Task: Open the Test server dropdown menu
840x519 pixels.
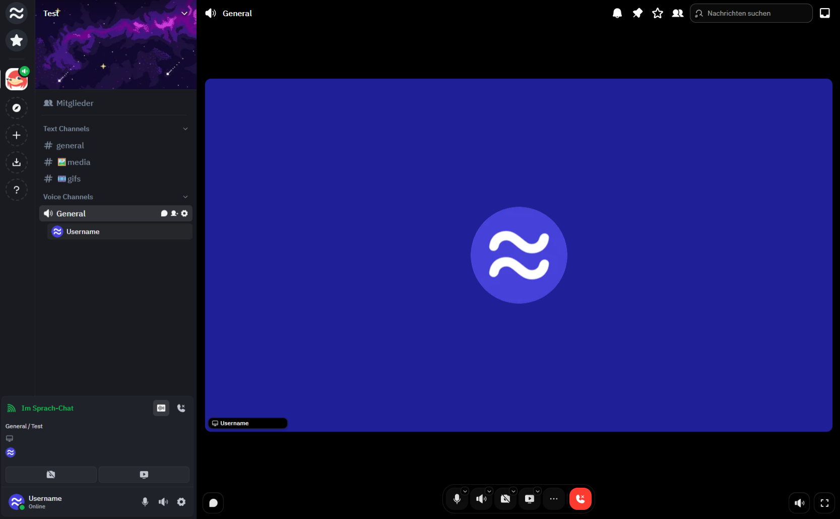Action: (x=184, y=13)
